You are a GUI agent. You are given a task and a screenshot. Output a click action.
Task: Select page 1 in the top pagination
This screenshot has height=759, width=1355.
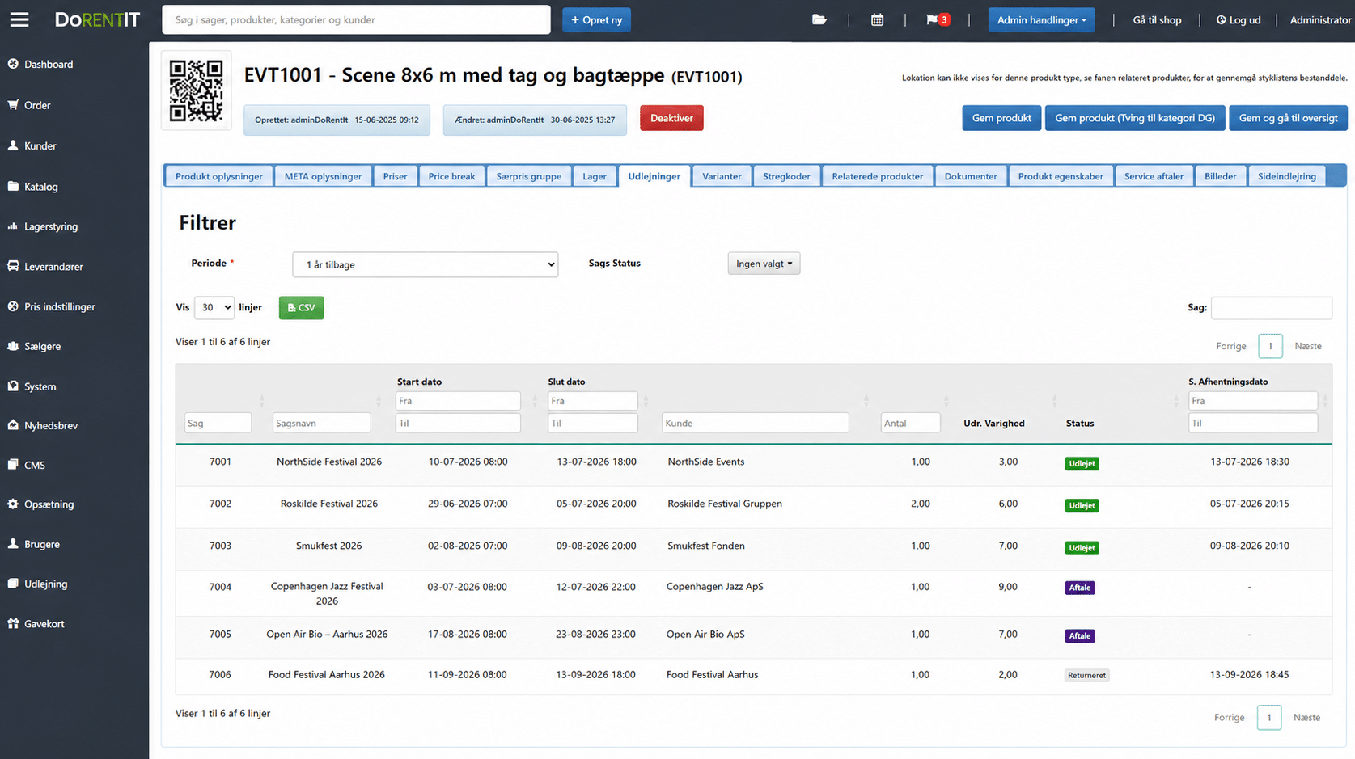pyautogui.click(x=1270, y=346)
